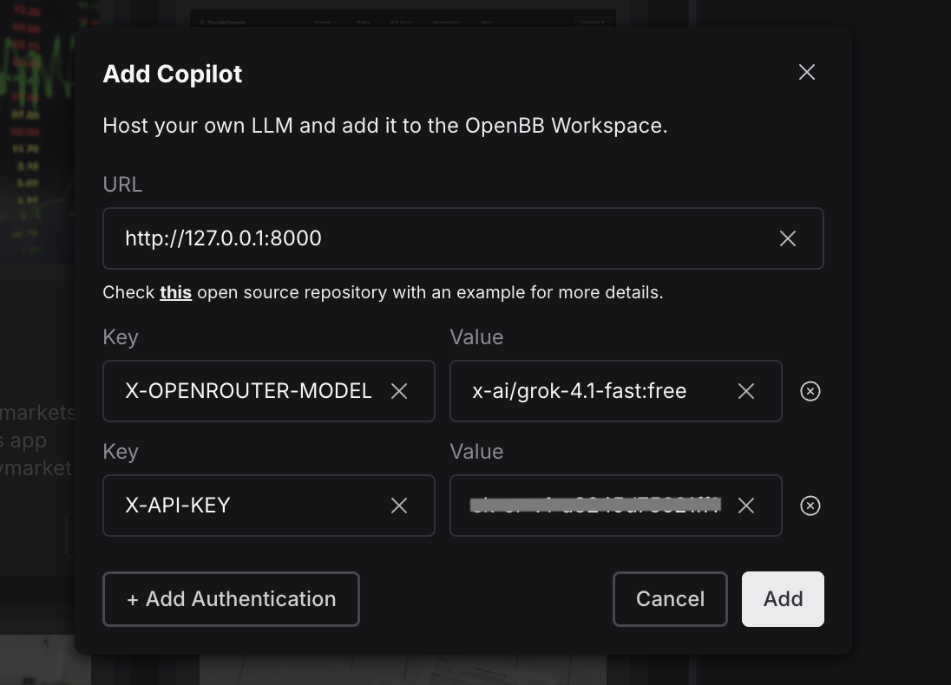Open the 'this' repository link
This screenshot has height=685, width=951.
175,292
